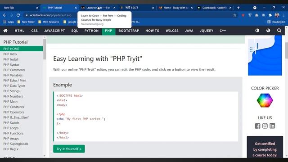Open SQL in top navigation
Image resolution: width=288 pixels, height=162 pixels.
coord(75,31)
